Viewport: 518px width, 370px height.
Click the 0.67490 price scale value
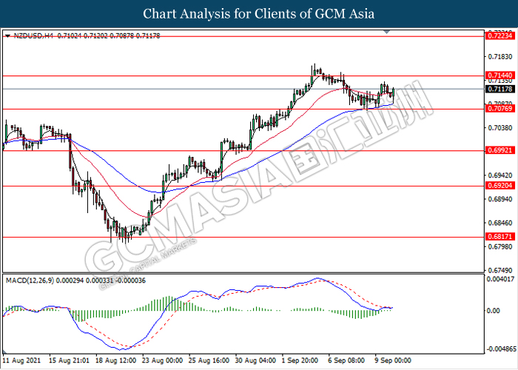(x=500, y=271)
